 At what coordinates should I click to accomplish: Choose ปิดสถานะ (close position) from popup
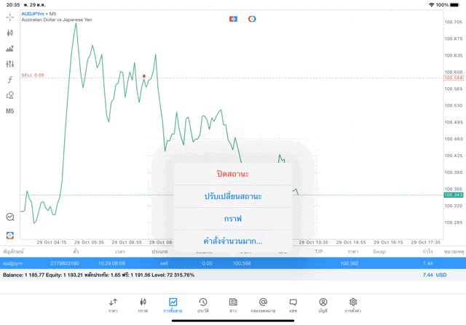point(233,174)
